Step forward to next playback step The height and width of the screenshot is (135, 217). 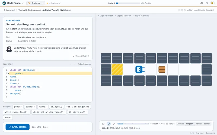click(114, 124)
